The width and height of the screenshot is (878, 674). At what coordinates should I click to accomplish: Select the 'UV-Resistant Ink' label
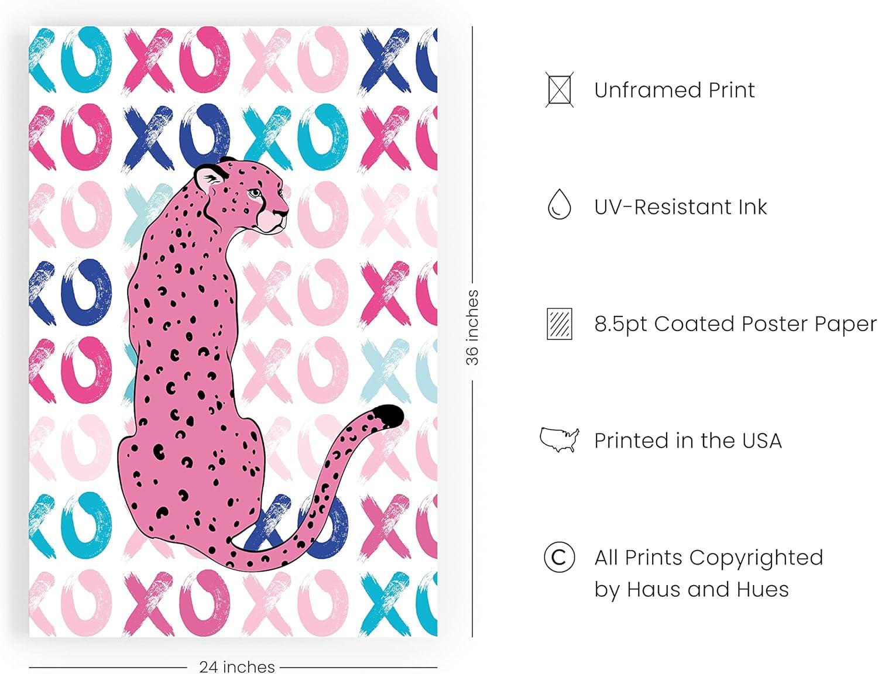(x=680, y=207)
